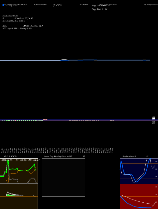The image size is (158, 209).
Task: Click the 'Stochastics & R' panel title
Action: [129, 156]
